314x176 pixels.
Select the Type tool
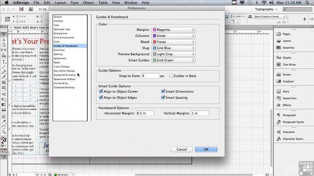3,62
